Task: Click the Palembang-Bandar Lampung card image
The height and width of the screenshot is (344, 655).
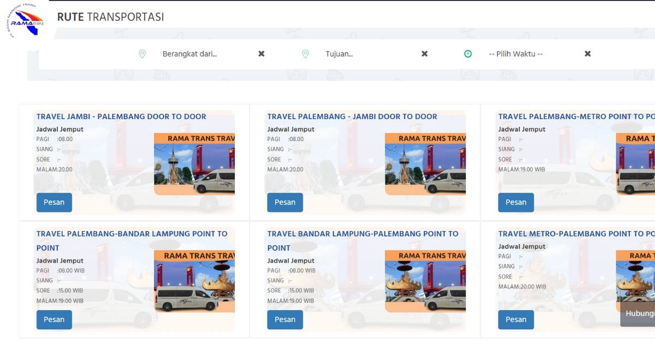Action: pyautogui.click(x=194, y=281)
